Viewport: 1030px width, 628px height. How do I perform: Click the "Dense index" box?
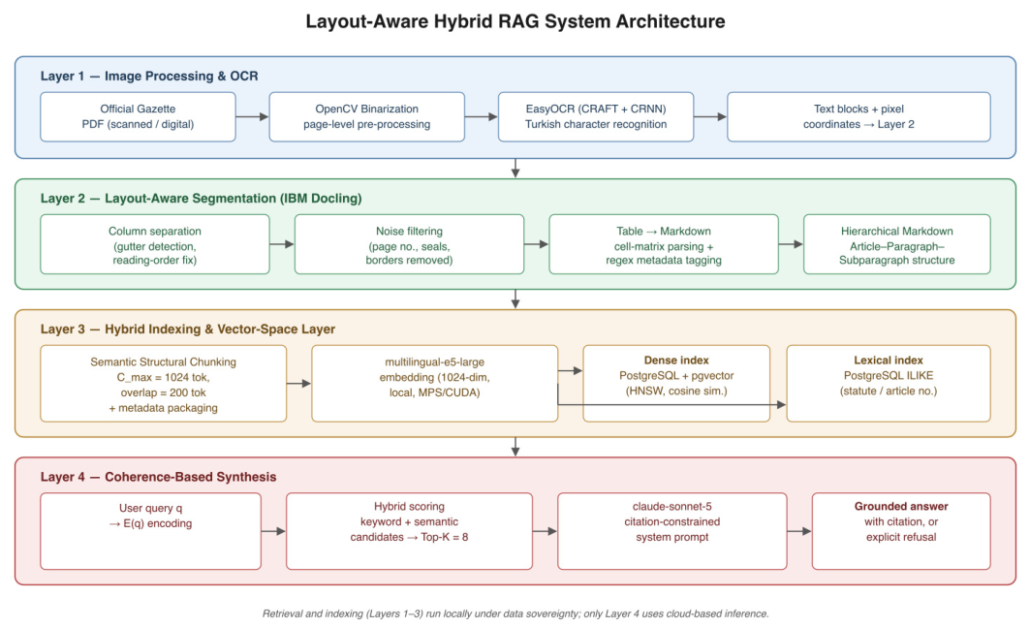(x=676, y=384)
